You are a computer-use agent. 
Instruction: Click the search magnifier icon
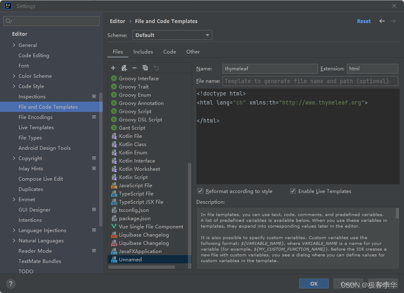(x=9, y=21)
